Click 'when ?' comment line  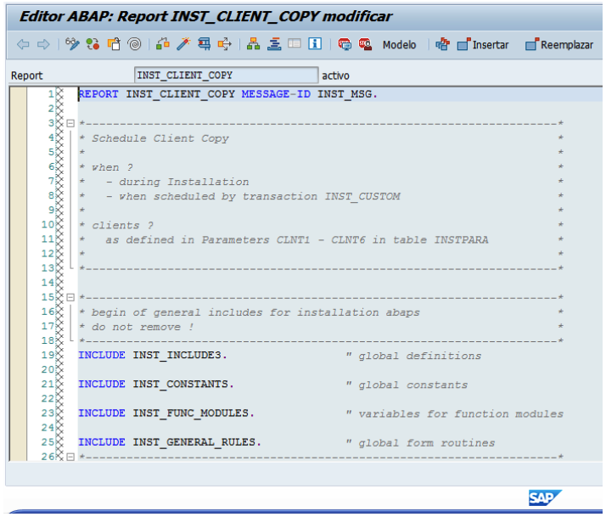click(112, 167)
